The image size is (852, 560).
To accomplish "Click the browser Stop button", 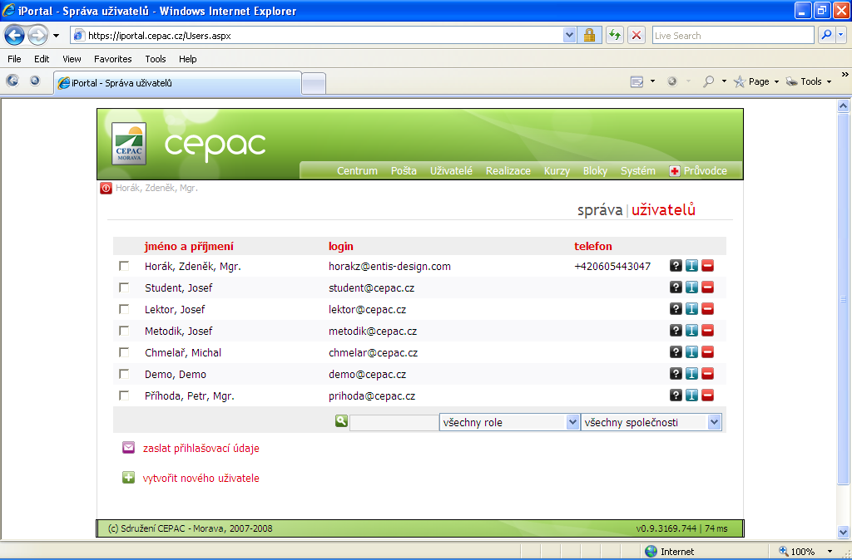I will pos(637,35).
